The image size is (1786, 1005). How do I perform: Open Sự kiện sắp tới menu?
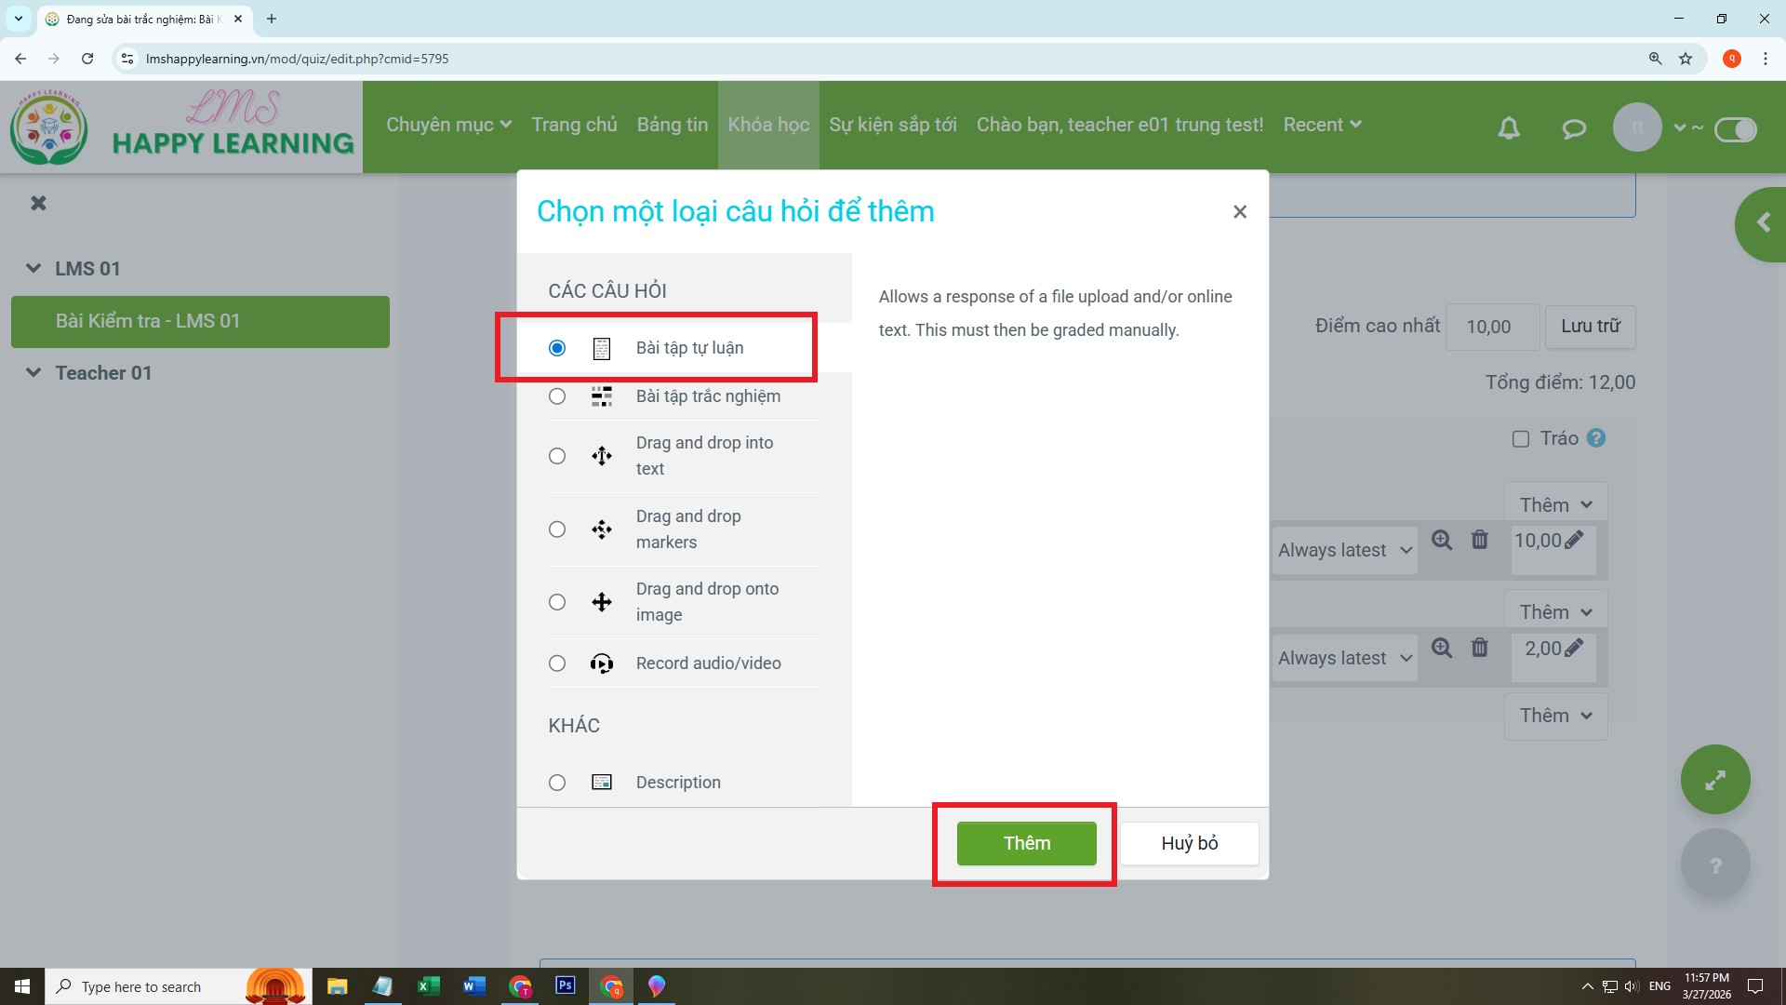coord(892,125)
